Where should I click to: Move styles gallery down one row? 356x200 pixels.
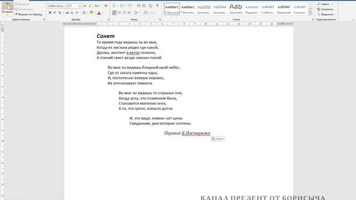310,9
